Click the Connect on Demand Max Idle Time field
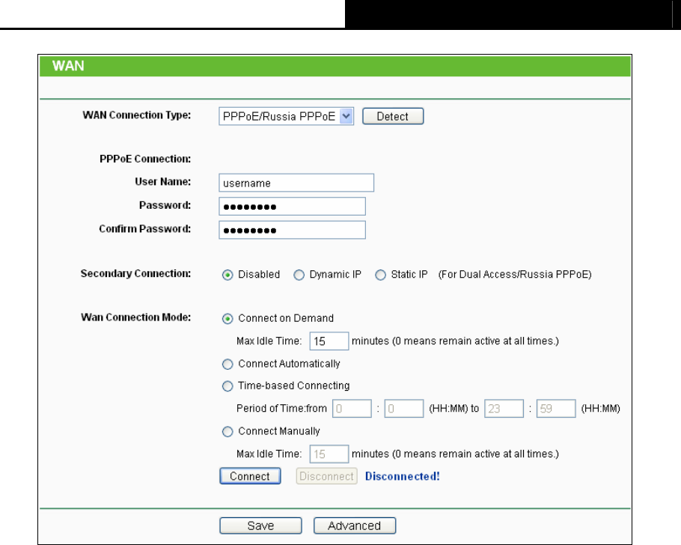Screen dimensions: 681x545 tap(329, 341)
